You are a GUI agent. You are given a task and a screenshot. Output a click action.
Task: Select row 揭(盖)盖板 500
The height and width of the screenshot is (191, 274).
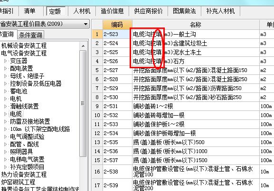(x=196, y=143)
